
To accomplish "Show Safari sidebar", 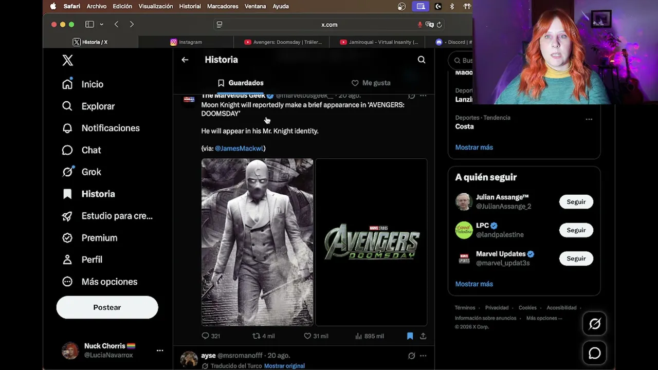I will [x=89, y=24].
